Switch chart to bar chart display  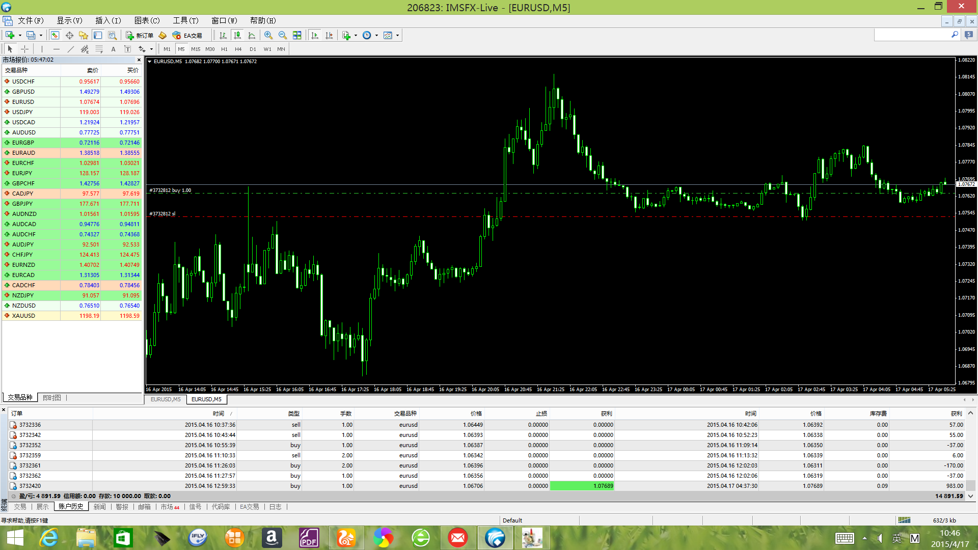pyautogui.click(x=223, y=35)
